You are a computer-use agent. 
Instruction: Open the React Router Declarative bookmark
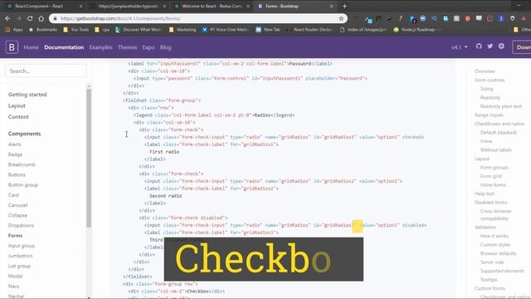pos(309,30)
